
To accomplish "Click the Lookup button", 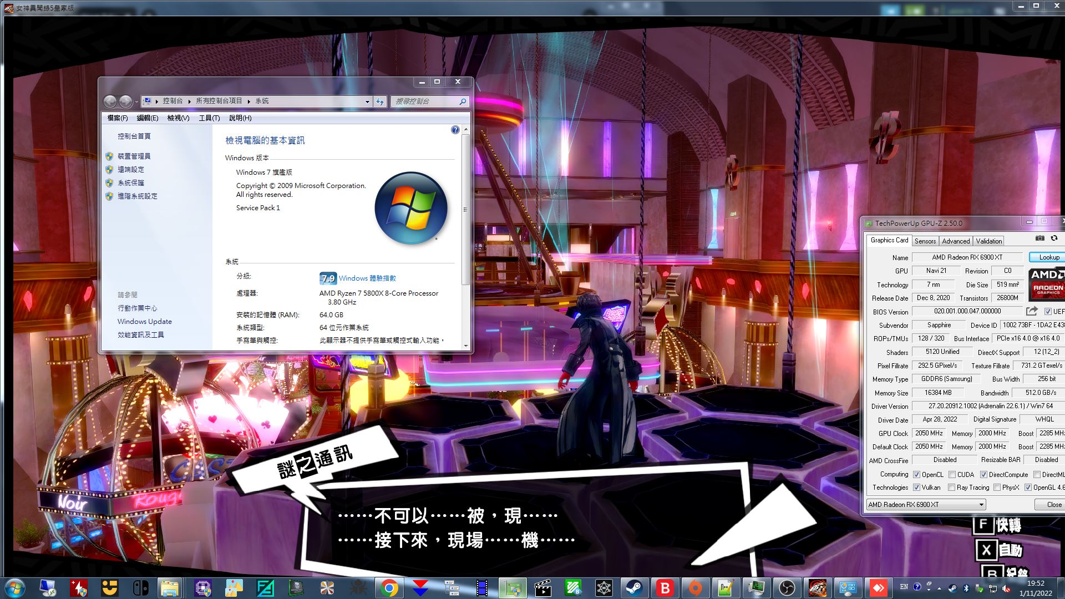I will pos(1048,257).
